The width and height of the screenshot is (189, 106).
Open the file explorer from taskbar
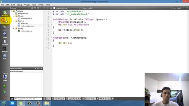pyautogui.click(x=47, y=103)
